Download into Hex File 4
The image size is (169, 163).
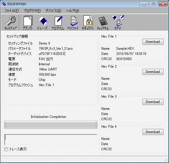pos(153,132)
